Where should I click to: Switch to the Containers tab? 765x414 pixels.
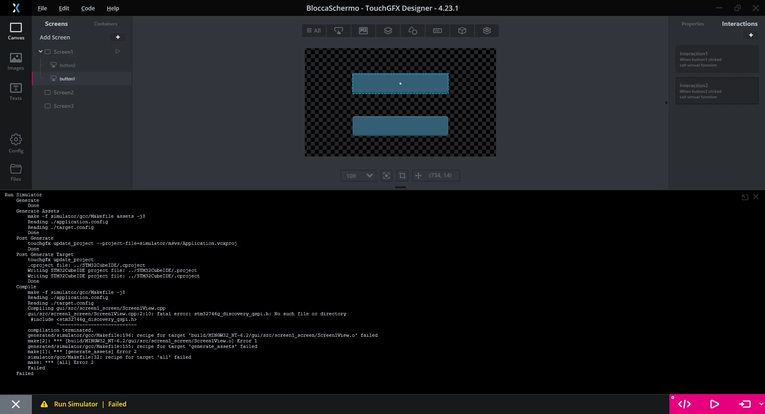(x=106, y=24)
